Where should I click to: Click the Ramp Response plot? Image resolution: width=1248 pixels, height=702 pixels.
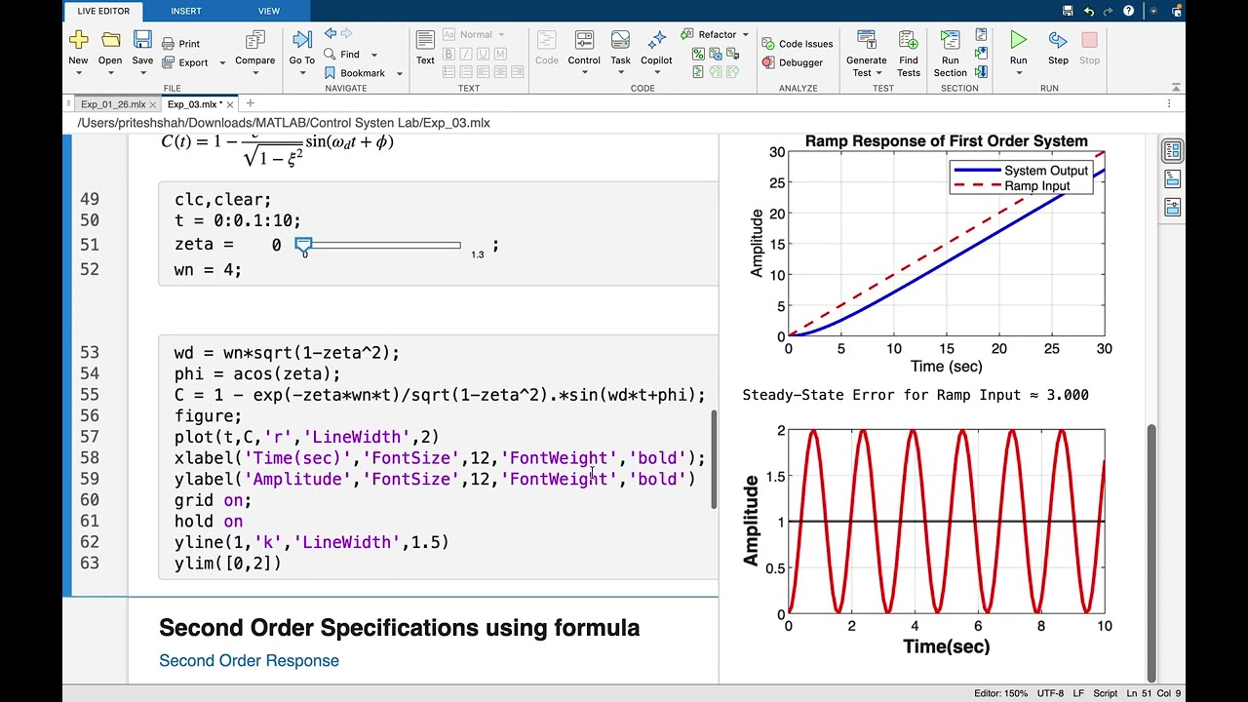coord(946,244)
